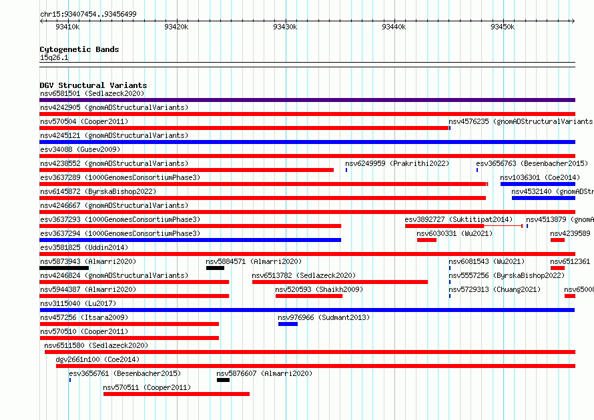Open nsv4242905 gnomAD variant label
Screen dimensions: 594x420
(114, 107)
